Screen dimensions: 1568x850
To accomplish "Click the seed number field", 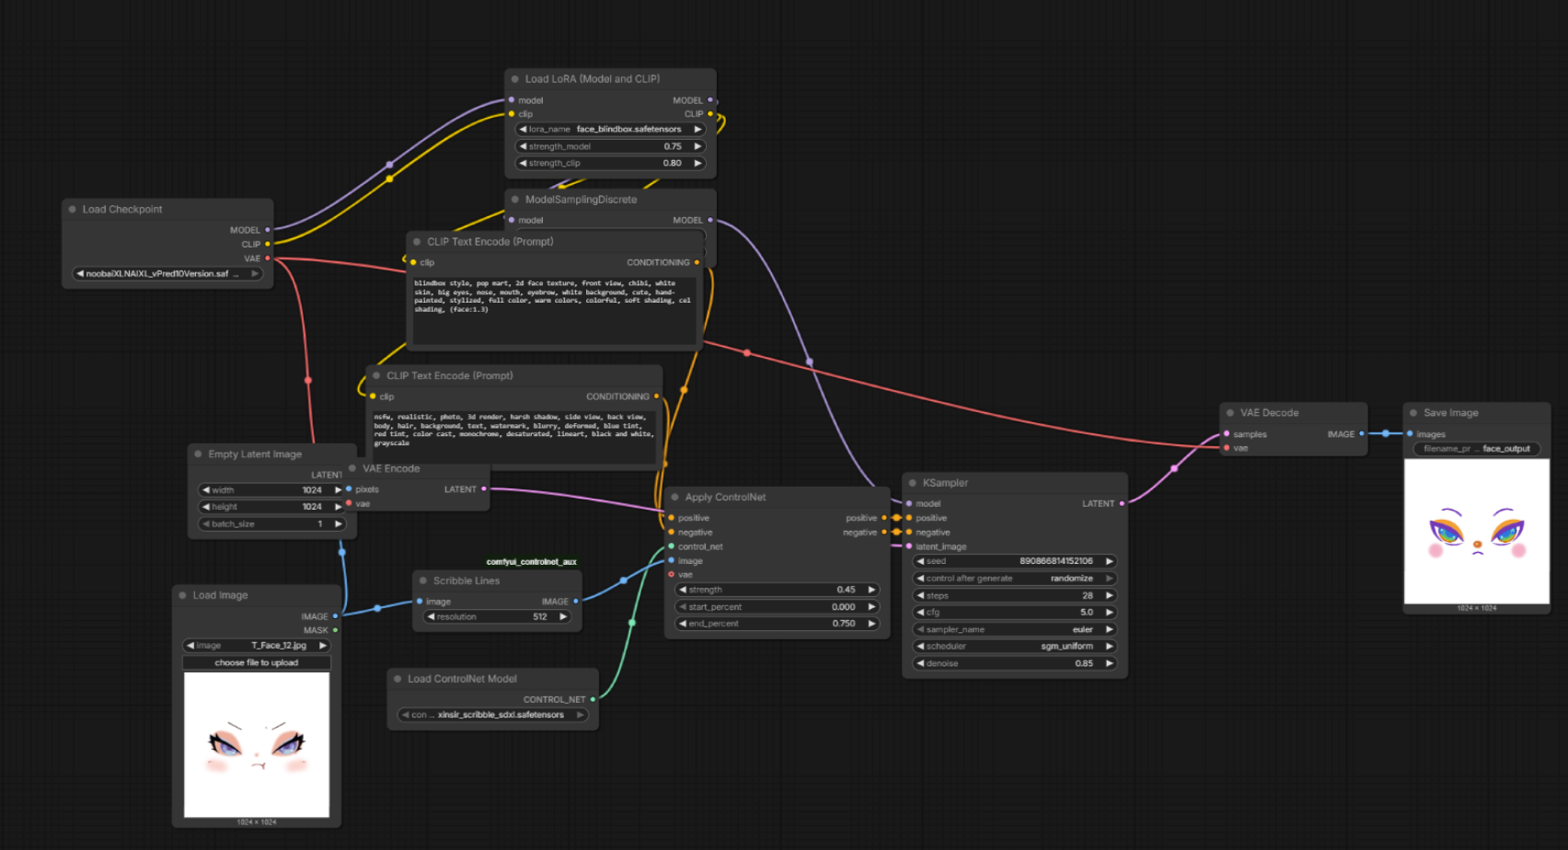I will click(x=1014, y=561).
